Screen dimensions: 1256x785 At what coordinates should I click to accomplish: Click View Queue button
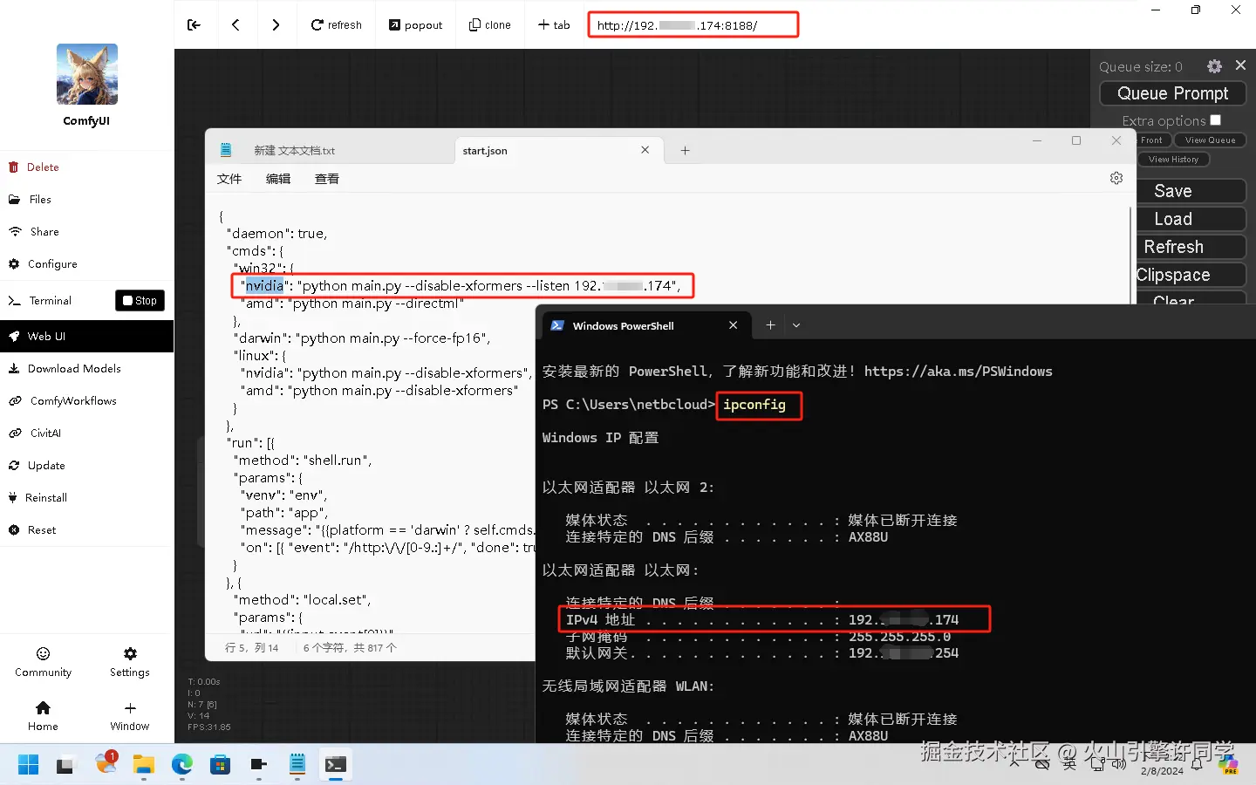[1210, 140]
